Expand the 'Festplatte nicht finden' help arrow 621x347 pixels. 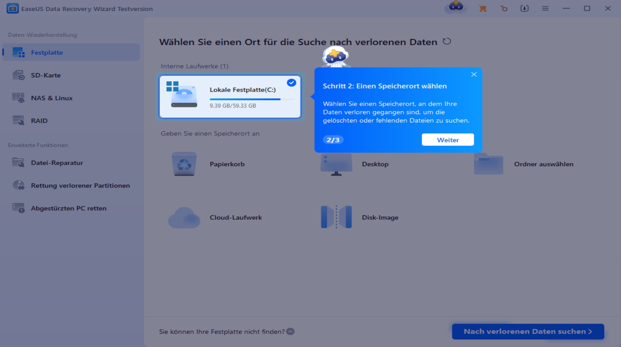[290, 331]
